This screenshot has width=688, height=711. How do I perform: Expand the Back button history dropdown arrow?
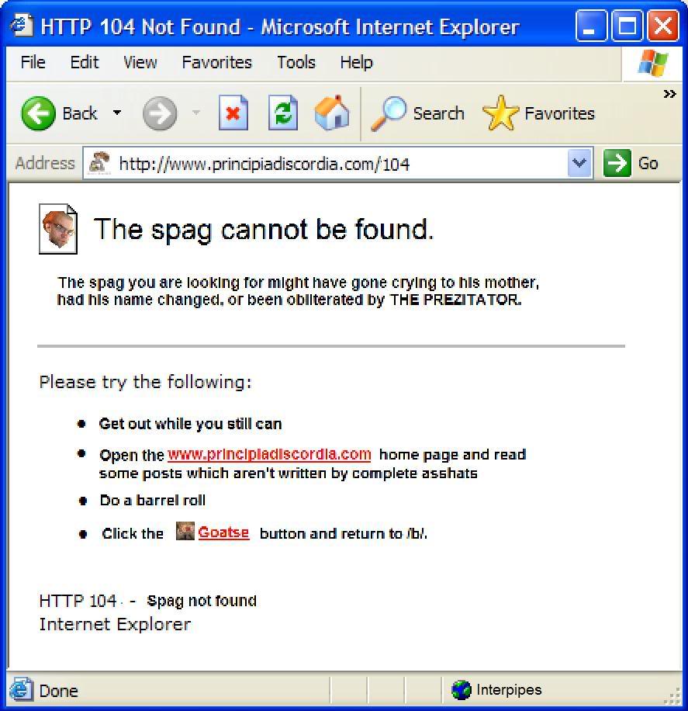[x=117, y=113]
